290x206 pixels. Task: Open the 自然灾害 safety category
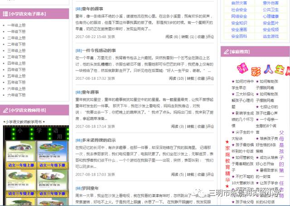pos(239,3)
